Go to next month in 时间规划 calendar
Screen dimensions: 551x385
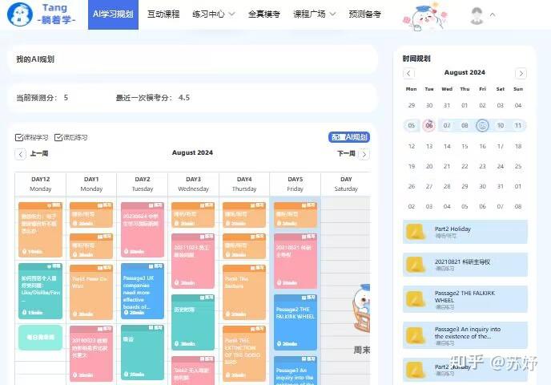click(521, 73)
